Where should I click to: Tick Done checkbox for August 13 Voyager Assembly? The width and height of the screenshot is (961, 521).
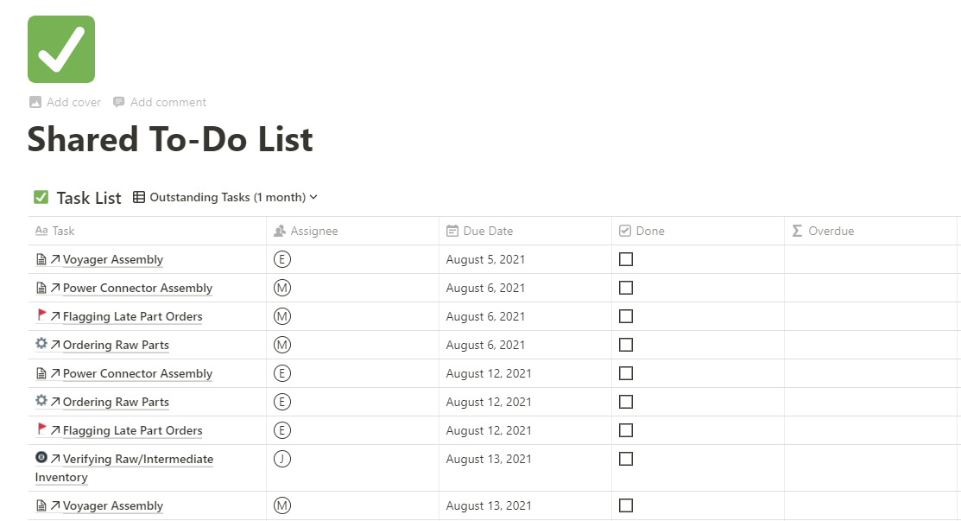point(626,505)
